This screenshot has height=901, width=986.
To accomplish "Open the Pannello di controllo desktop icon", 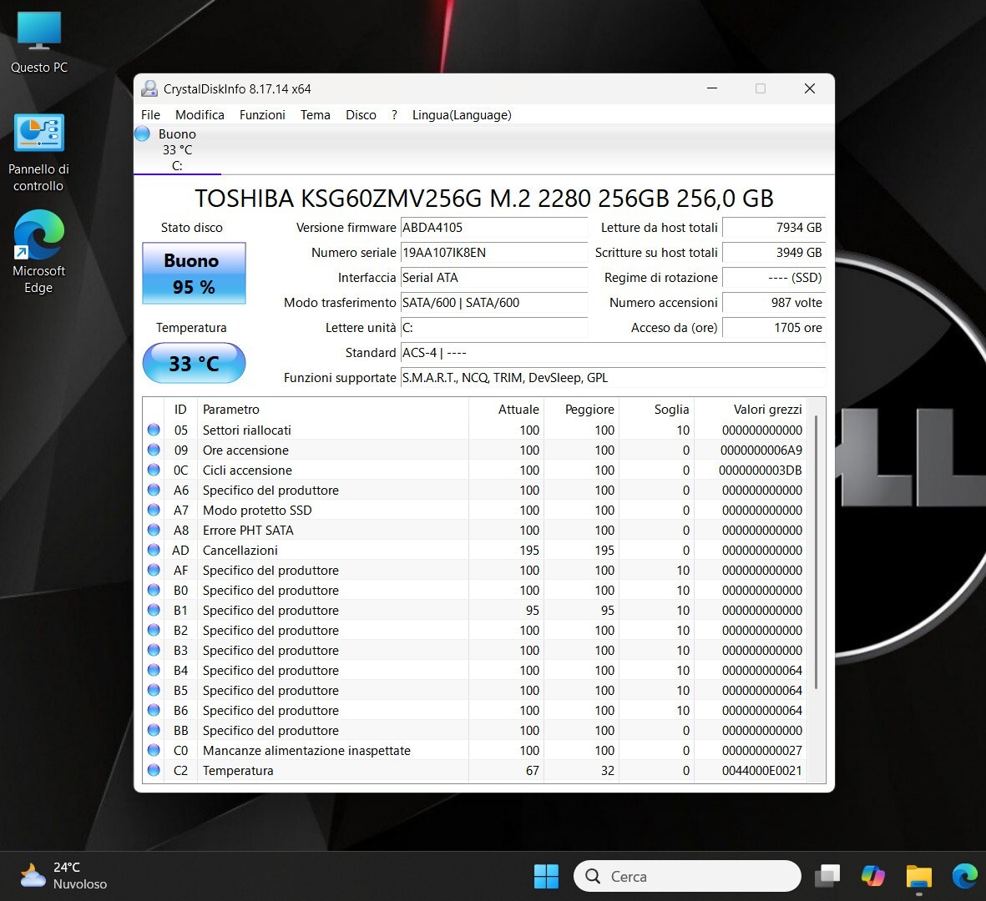I will coord(38,153).
